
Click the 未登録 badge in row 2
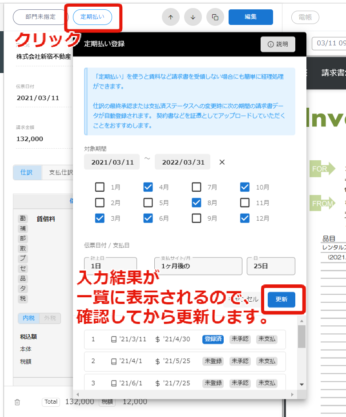pos(213,361)
